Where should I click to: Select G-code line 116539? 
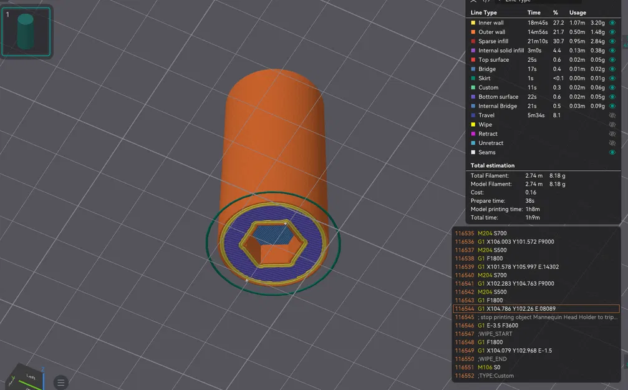[536, 266]
